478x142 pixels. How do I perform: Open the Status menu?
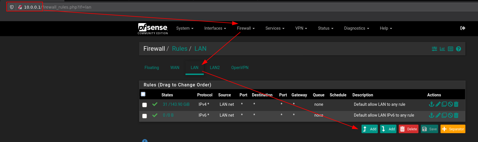[326, 28]
